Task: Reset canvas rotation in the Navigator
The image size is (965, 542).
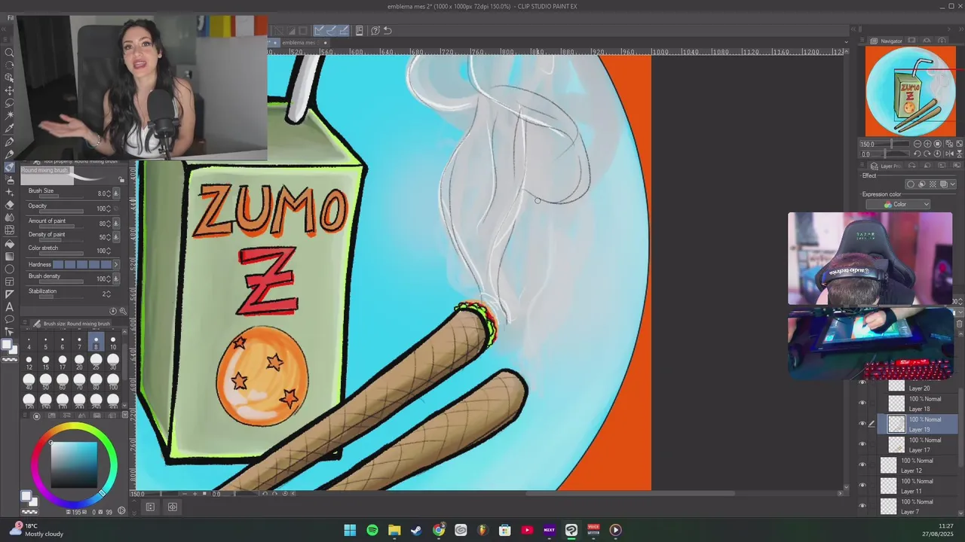Action: tap(938, 154)
